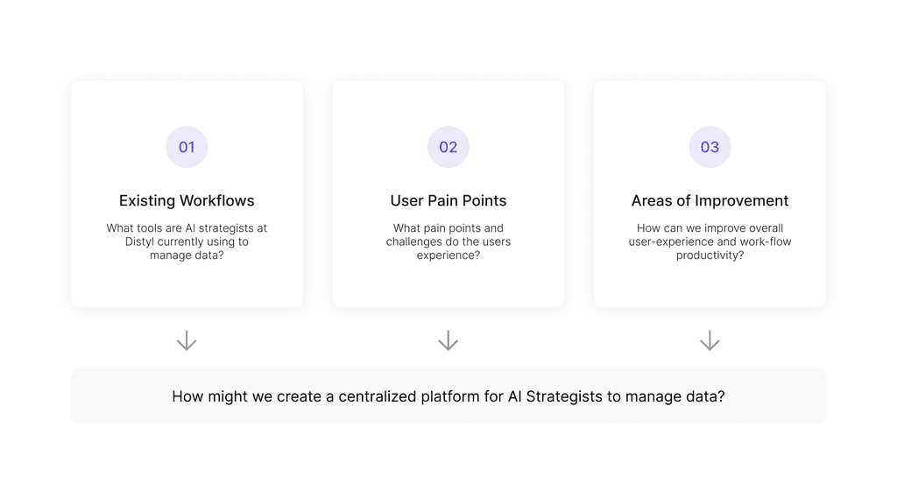Click the pain points and challenges question text
The width and height of the screenshot is (897, 504).
pyautogui.click(x=448, y=241)
